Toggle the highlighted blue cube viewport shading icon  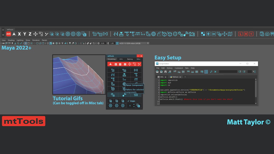[51, 43]
